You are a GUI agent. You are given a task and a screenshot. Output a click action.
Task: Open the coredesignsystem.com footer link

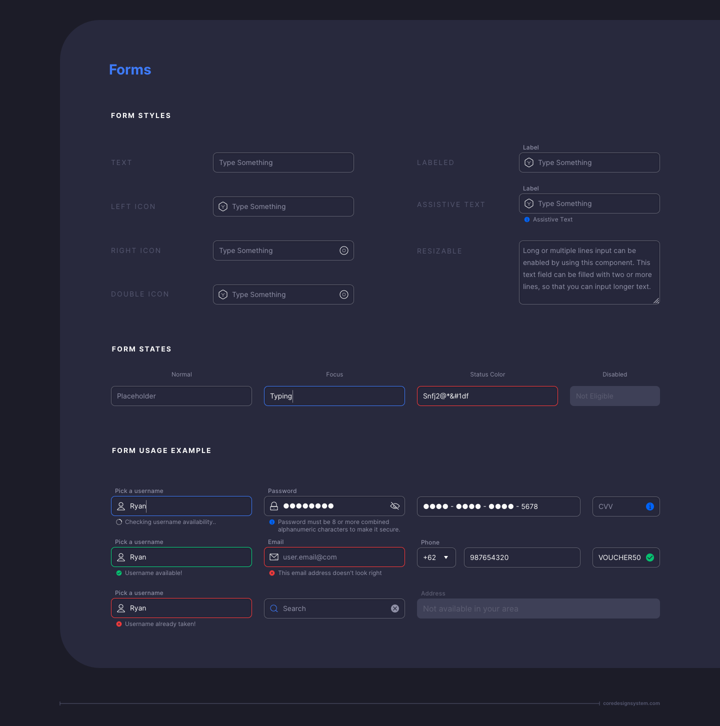click(x=631, y=703)
